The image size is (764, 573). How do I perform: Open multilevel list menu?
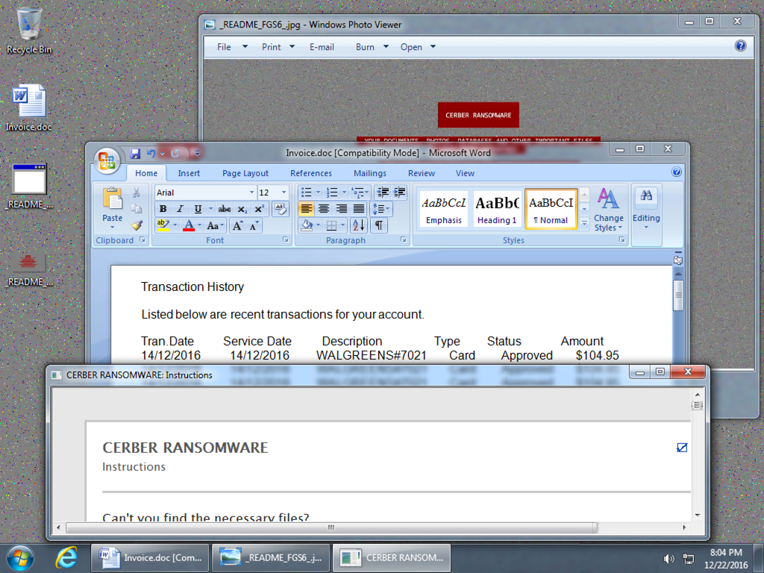point(360,192)
